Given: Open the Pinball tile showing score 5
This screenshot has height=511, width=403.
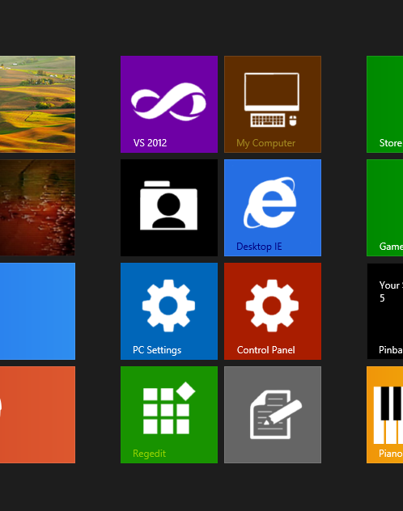Looking at the screenshot, I should pyautogui.click(x=384, y=311).
